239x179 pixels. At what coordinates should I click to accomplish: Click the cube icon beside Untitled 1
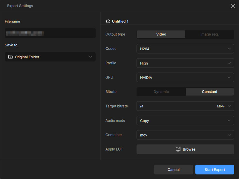108,22
